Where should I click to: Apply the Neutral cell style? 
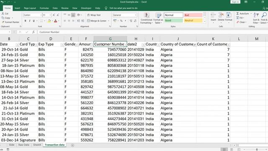[x=193, y=21]
